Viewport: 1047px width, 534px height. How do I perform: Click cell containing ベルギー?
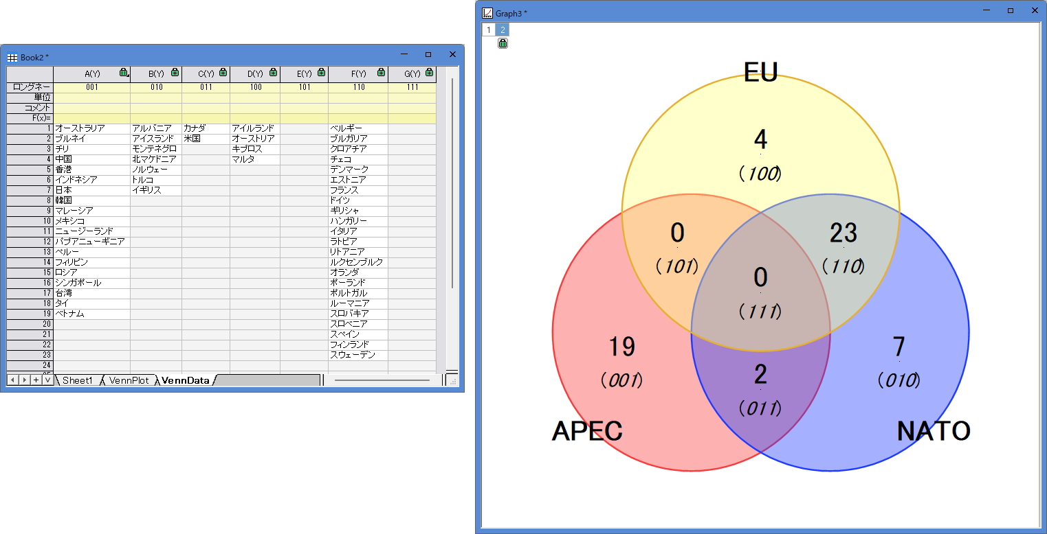(358, 128)
